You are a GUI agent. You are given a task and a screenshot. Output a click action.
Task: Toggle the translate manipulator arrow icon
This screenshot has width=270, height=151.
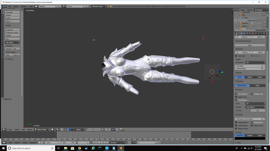(68, 129)
